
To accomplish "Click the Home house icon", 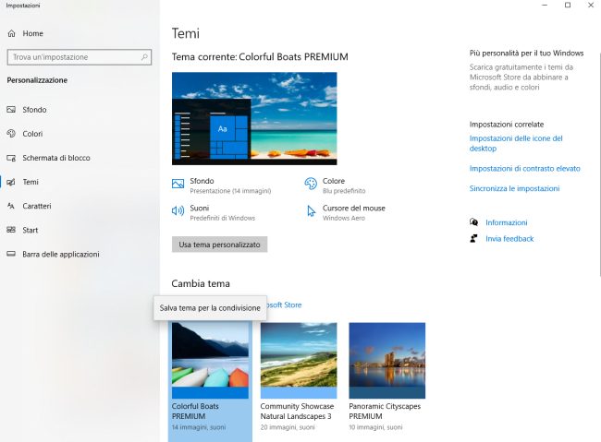I will (11, 33).
